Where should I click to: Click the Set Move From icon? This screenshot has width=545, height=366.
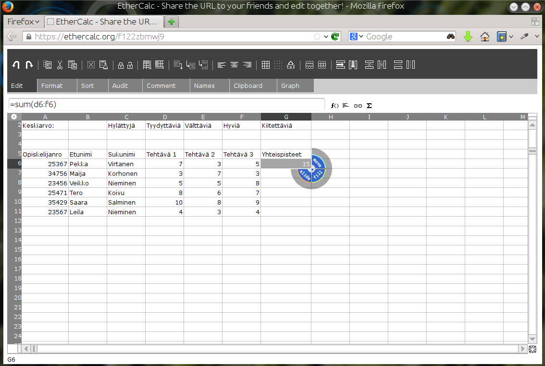tap(178, 64)
